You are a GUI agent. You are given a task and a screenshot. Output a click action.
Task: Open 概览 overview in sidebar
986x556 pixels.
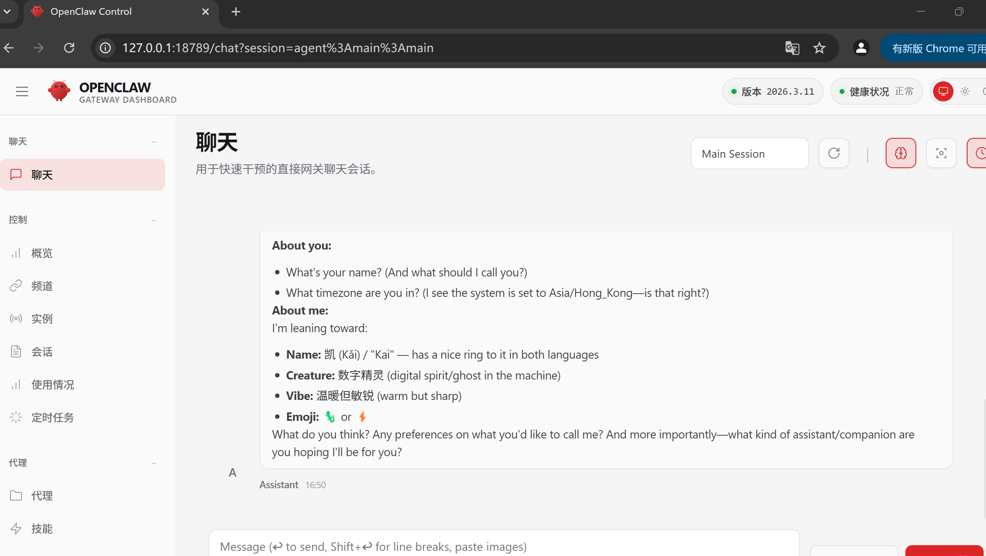point(42,253)
